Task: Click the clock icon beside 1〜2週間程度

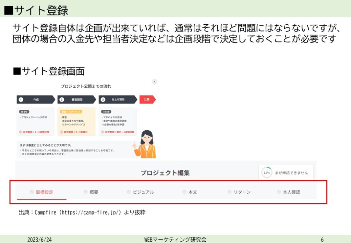Action: coord(20,132)
